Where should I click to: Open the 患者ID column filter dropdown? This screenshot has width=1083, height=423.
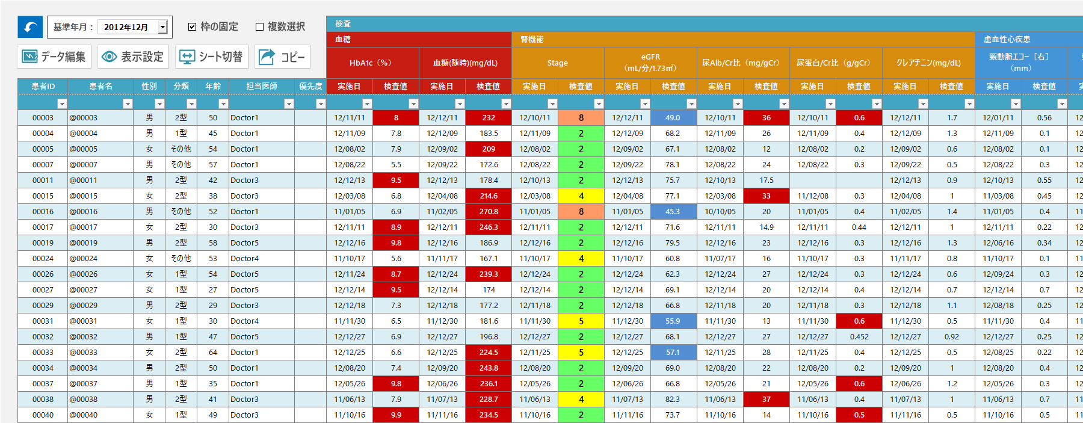pos(61,103)
